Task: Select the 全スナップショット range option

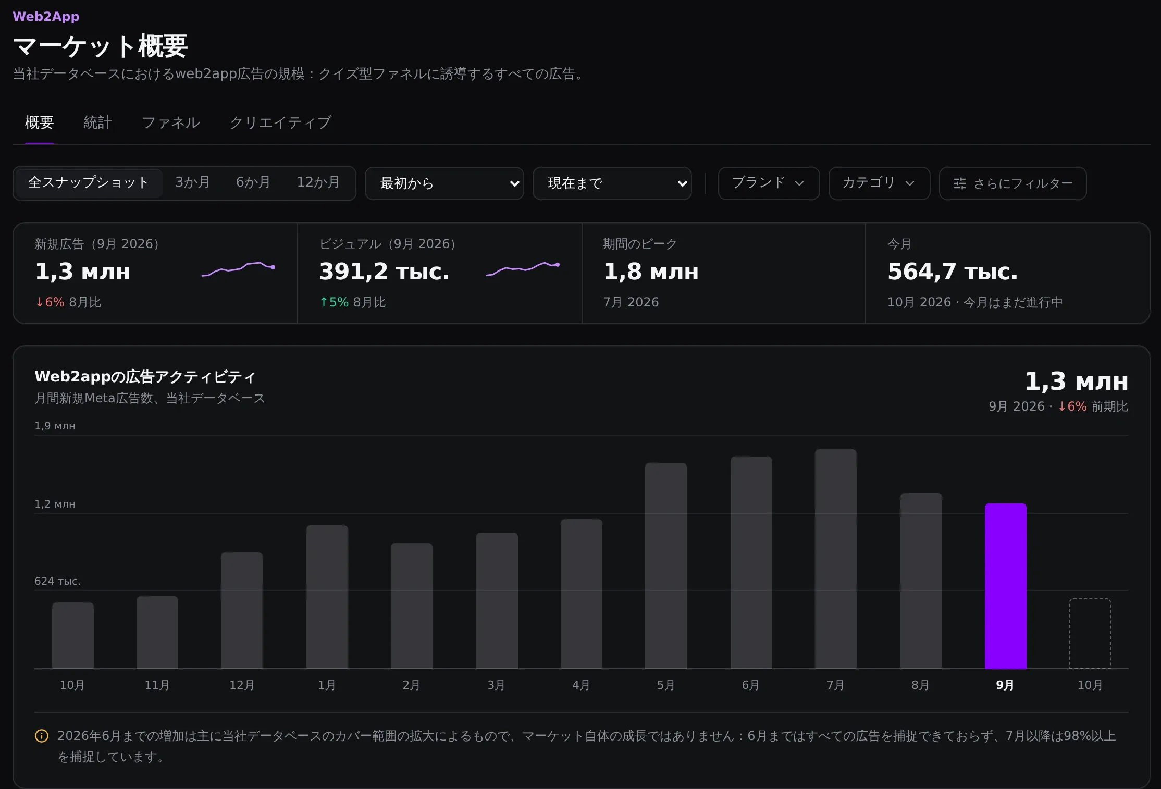Action: click(89, 183)
